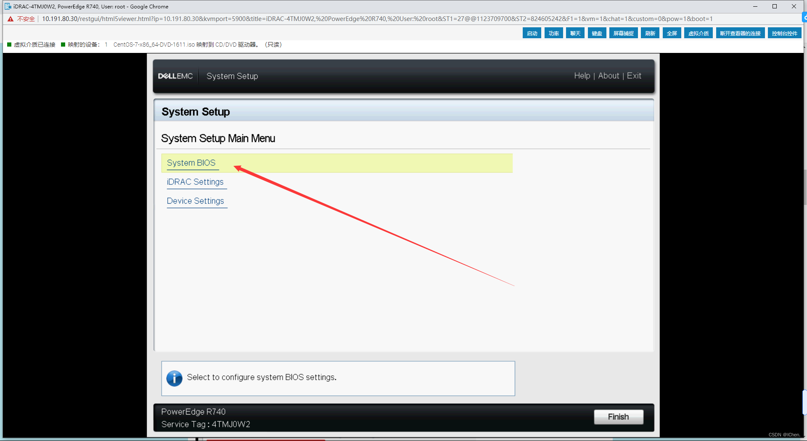The image size is (807, 441).
Task: Click the 刷新 (Refresh) toolbar button
Action: 650,33
